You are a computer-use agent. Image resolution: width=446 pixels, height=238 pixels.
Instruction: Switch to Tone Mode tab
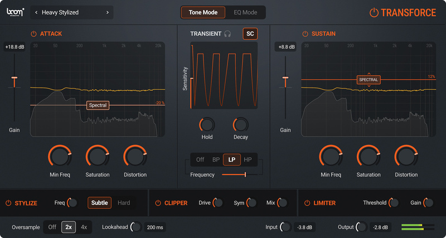tap(203, 12)
